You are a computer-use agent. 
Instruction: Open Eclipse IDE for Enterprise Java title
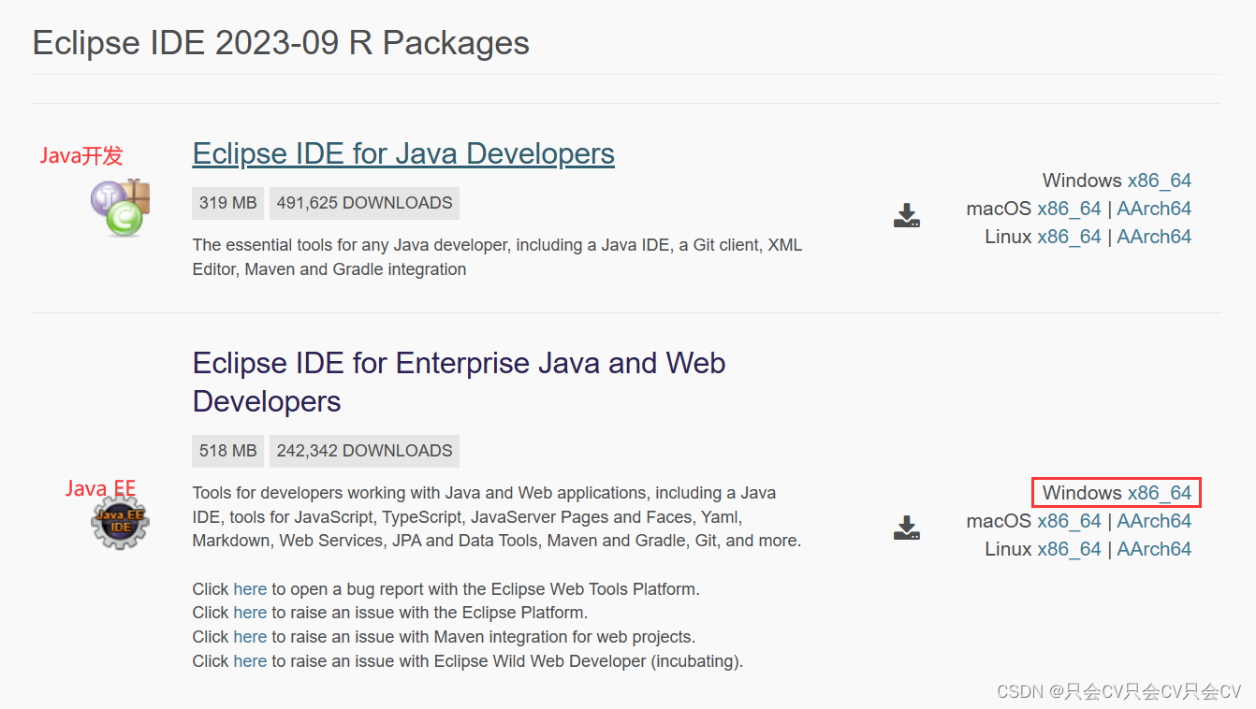click(459, 382)
